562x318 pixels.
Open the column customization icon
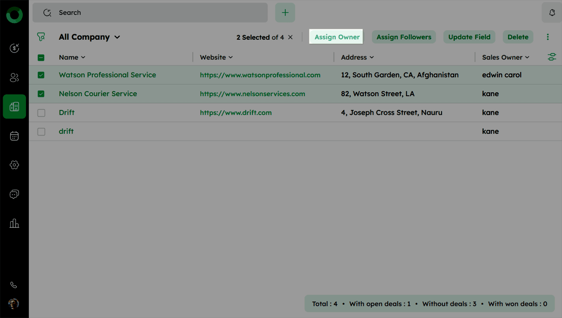click(552, 57)
